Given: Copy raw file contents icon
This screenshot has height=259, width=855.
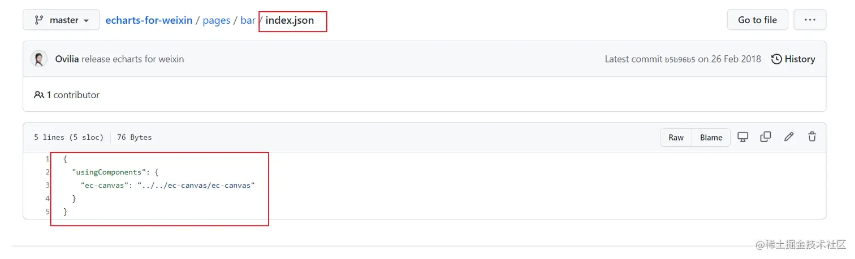Looking at the screenshot, I should point(766,137).
